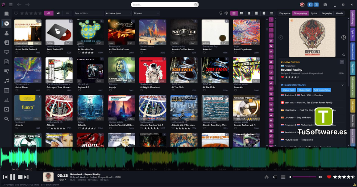Open the library book icon in sidebar
This screenshot has width=357, height=187.
[x=6, y=14]
